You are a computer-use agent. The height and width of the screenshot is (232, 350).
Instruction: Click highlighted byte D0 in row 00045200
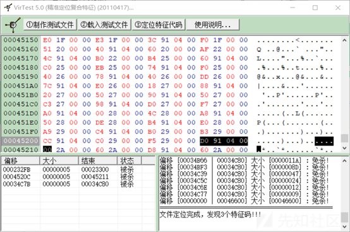(204, 141)
